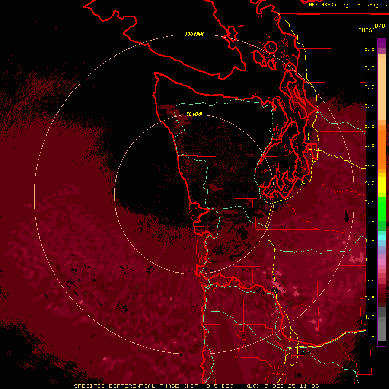Image resolution: width=389 pixels, height=389 pixels.
Task: Click the 7.4 scale value label
Action: click(x=370, y=106)
